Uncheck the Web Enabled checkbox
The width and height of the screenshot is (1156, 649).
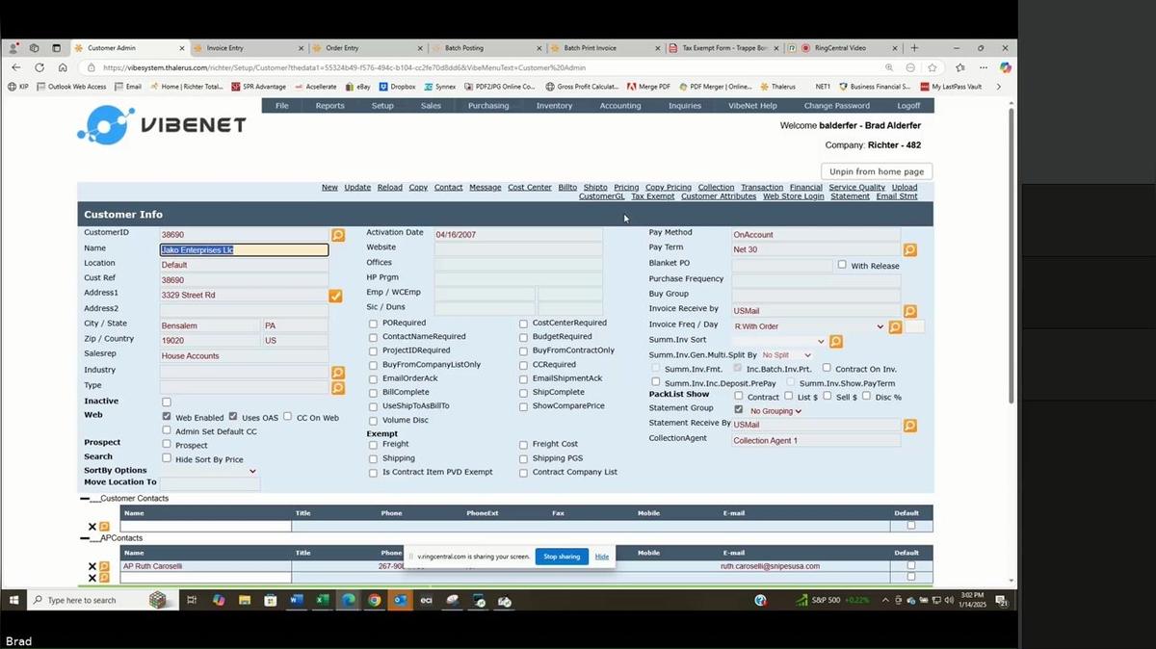[x=167, y=417]
